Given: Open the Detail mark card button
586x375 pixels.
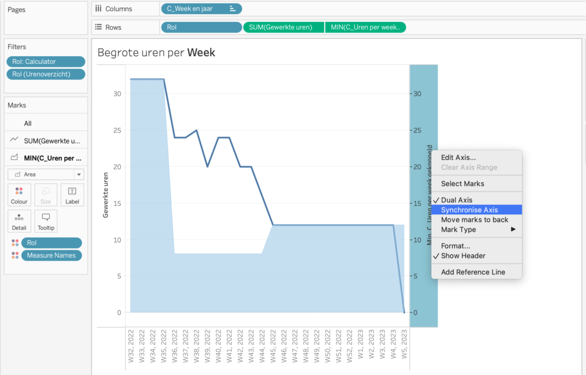Looking at the screenshot, I should tap(19, 221).
